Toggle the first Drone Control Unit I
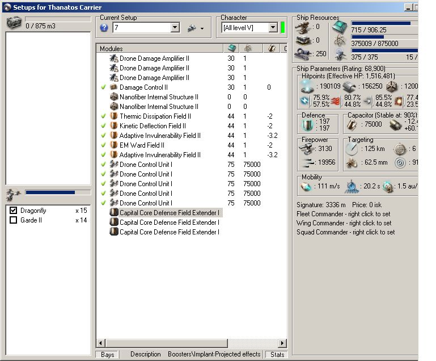 [x=103, y=165]
